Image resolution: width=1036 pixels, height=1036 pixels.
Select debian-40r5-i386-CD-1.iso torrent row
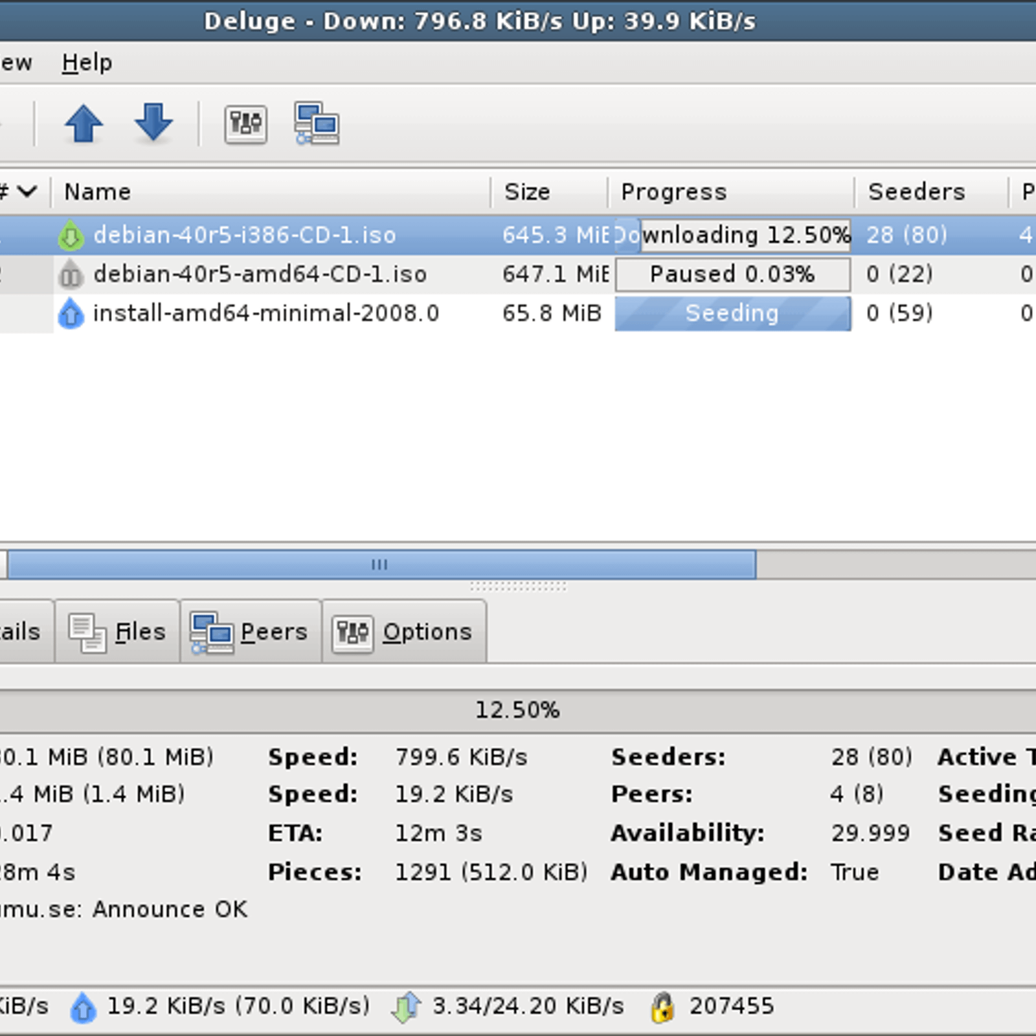point(518,235)
